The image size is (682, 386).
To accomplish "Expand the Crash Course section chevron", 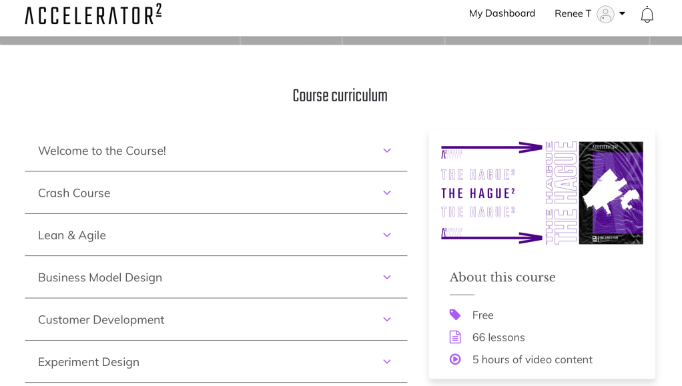I will point(387,193).
